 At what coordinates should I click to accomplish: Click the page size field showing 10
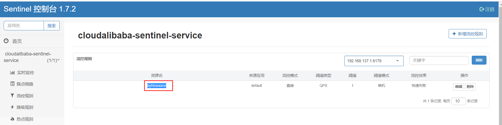(x=458, y=101)
